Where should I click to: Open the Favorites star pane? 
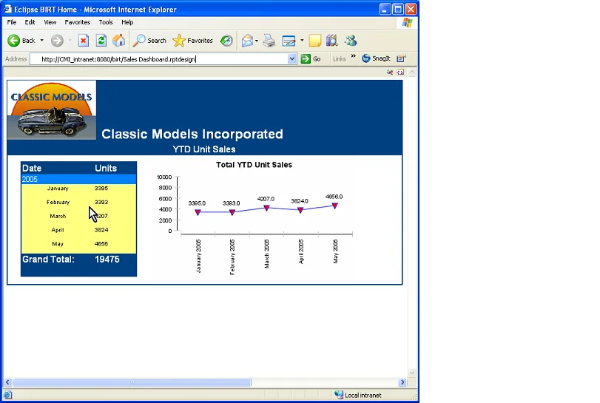coord(192,40)
